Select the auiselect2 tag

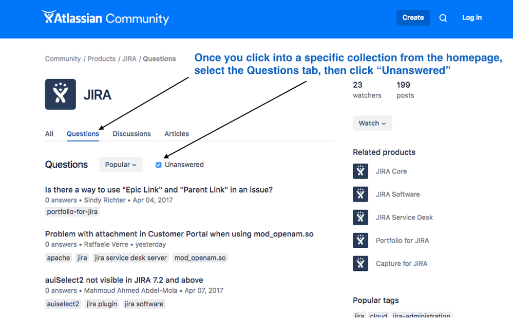pyautogui.click(x=63, y=304)
